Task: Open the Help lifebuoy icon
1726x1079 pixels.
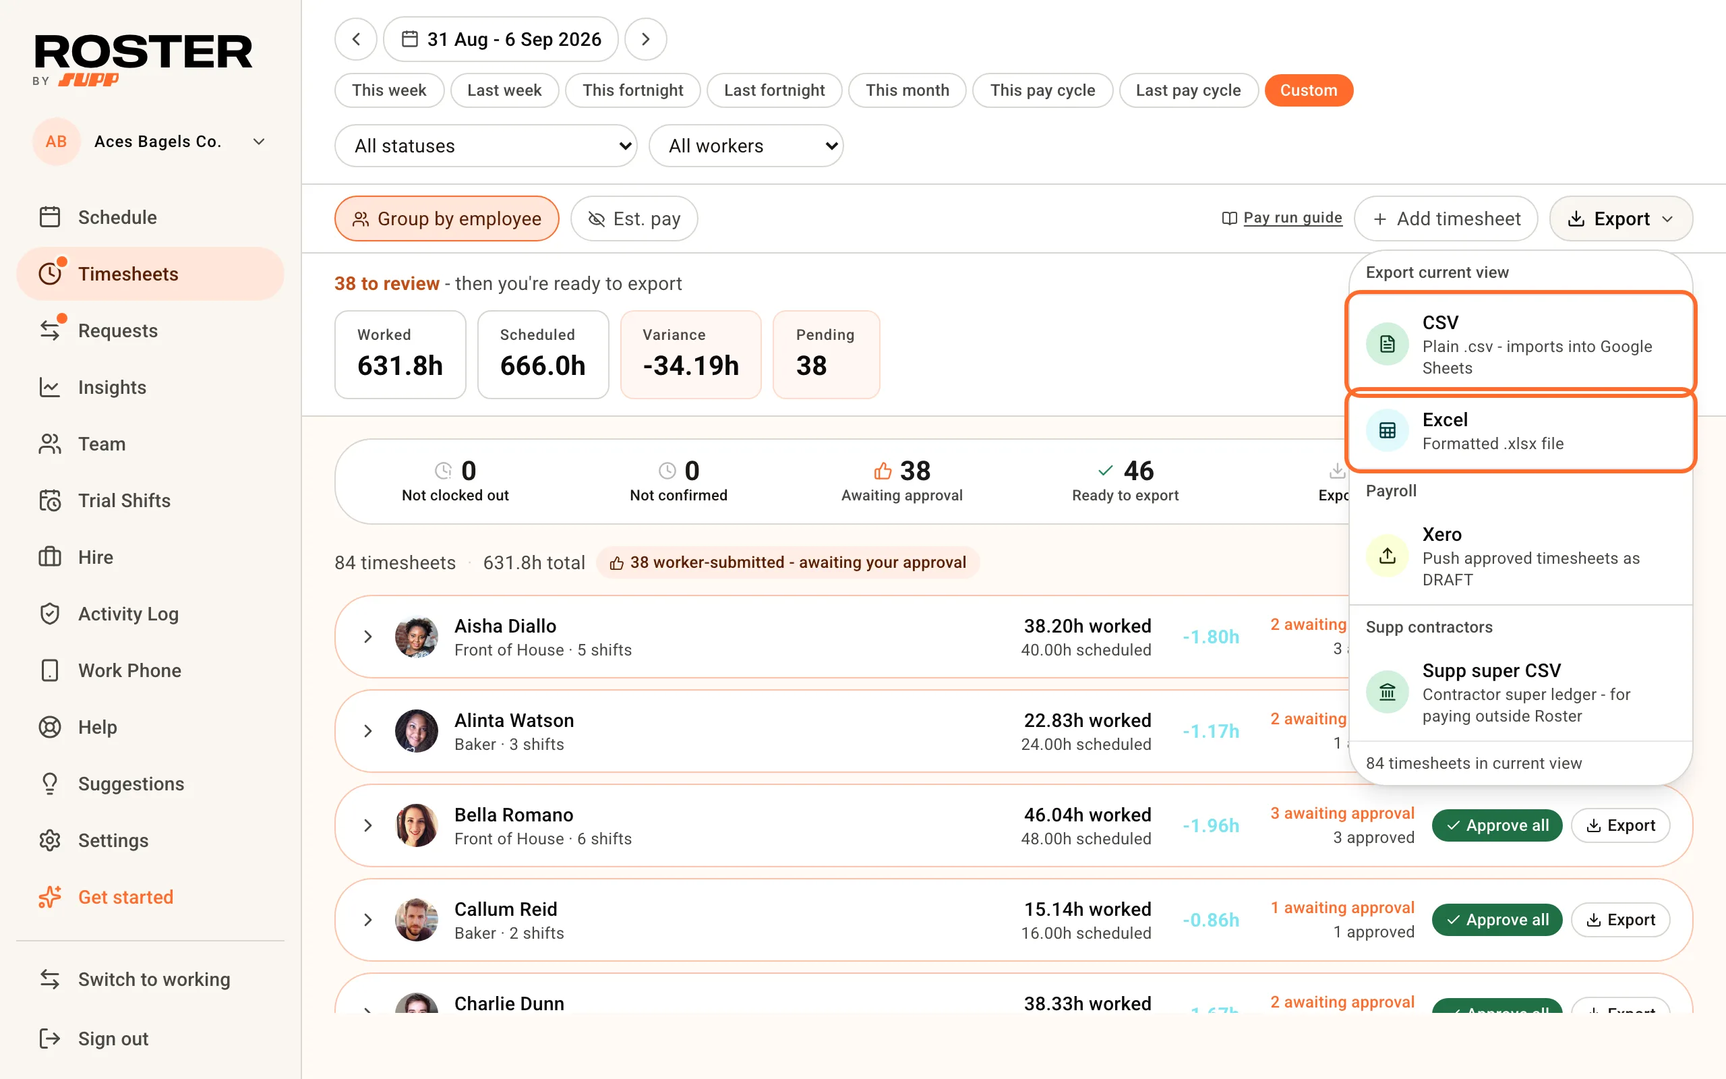Action: click(x=50, y=727)
